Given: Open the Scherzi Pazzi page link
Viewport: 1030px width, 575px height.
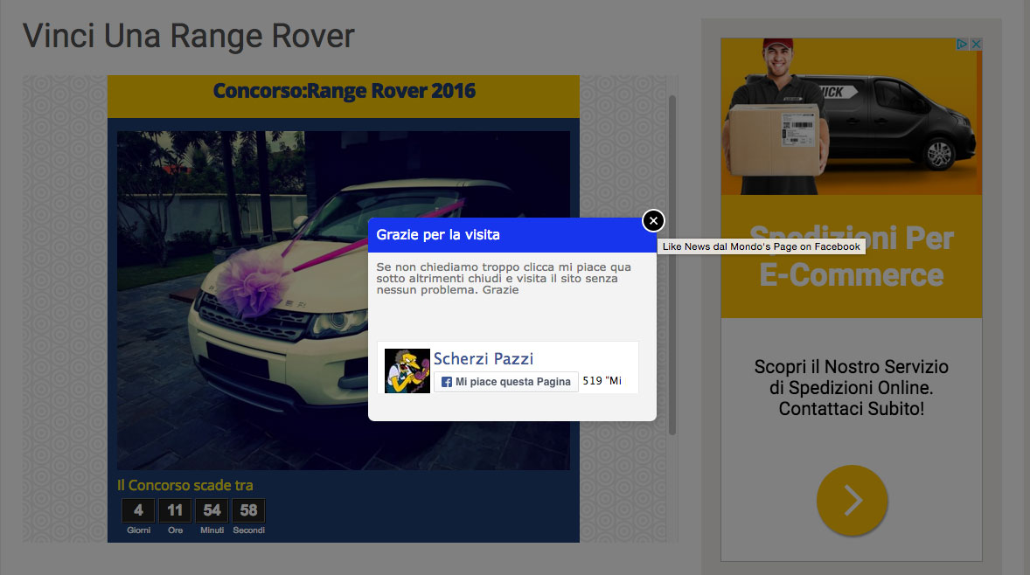Looking at the screenshot, I should [484, 358].
